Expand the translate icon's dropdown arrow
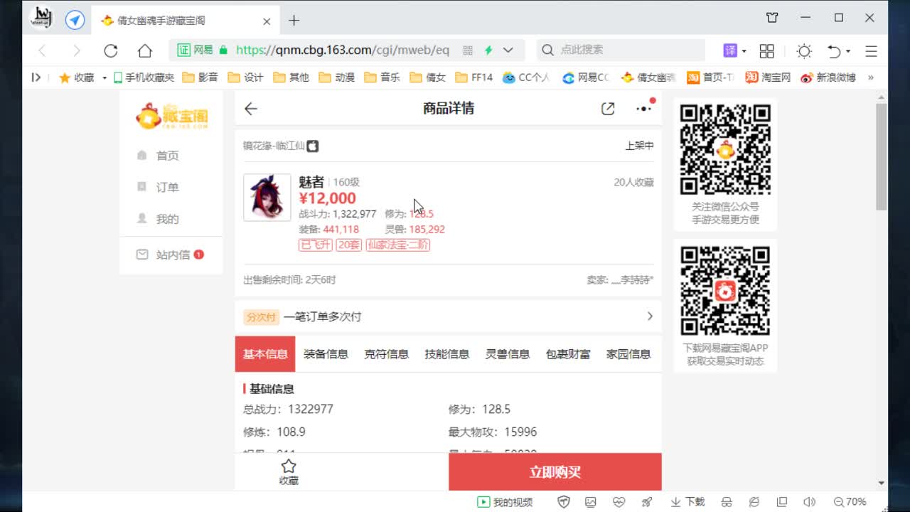 click(x=744, y=51)
